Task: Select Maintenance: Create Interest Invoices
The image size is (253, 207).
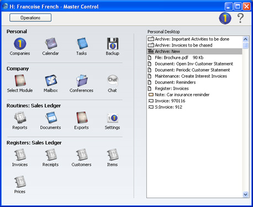Action: tap(194, 76)
